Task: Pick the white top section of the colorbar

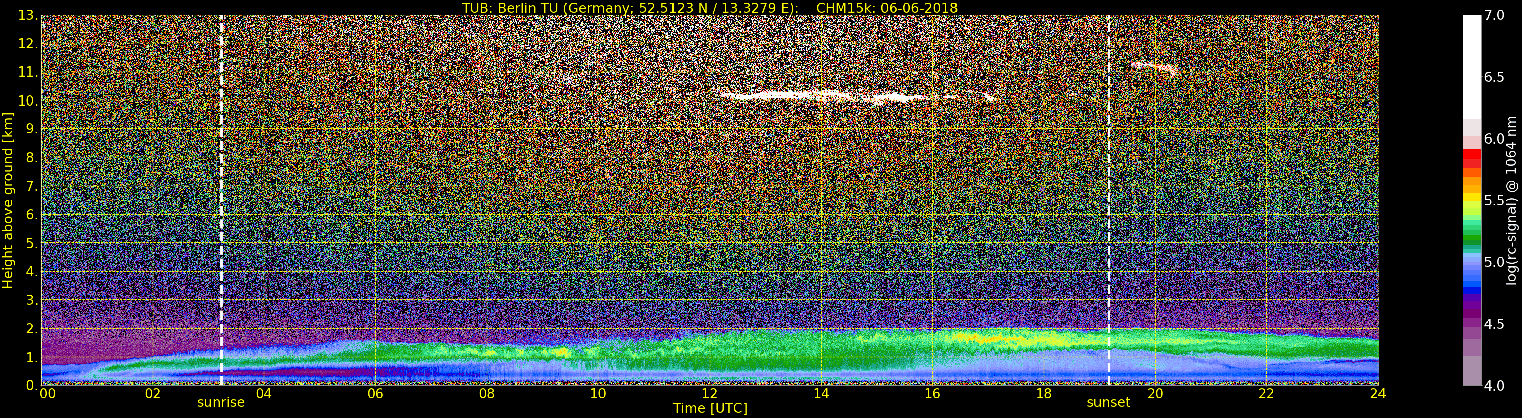Action: pyautogui.click(x=1472, y=67)
